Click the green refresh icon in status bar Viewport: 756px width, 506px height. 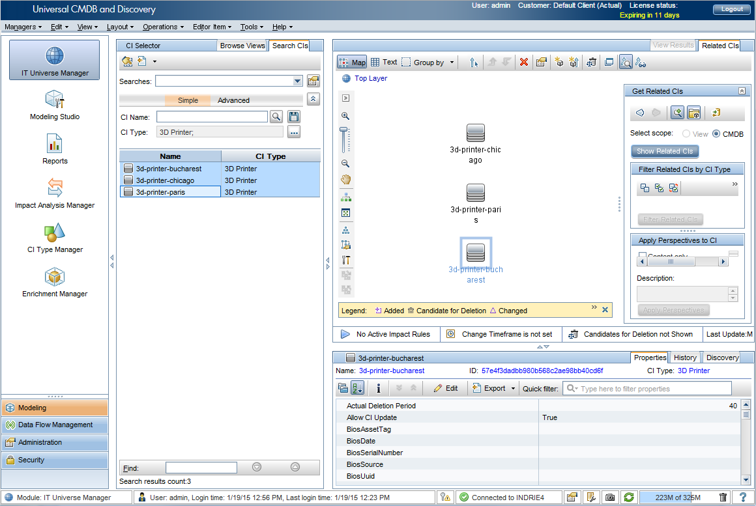[629, 498]
